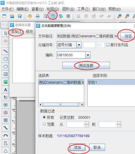Image resolution: width=135 pixels, height=154 pixels.
Task: Click the print icon in toolbar
Action: pyautogui.click(x=38, y=16)
